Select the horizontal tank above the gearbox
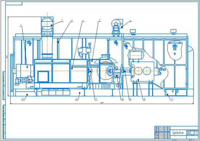 [136, 55]
